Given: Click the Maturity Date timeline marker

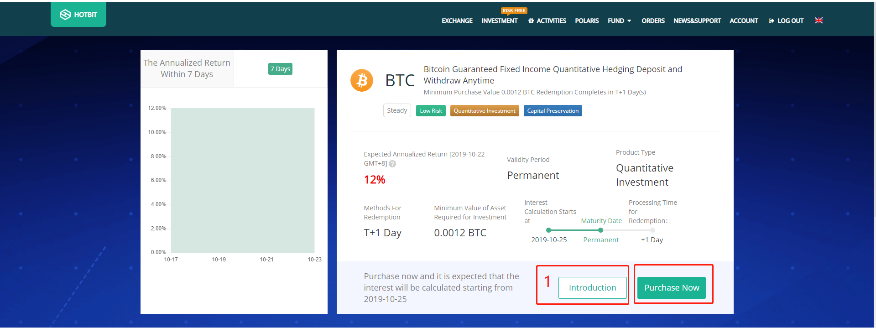Looking at the screenshot, I should pyautogui.click(x=600, y=230).
